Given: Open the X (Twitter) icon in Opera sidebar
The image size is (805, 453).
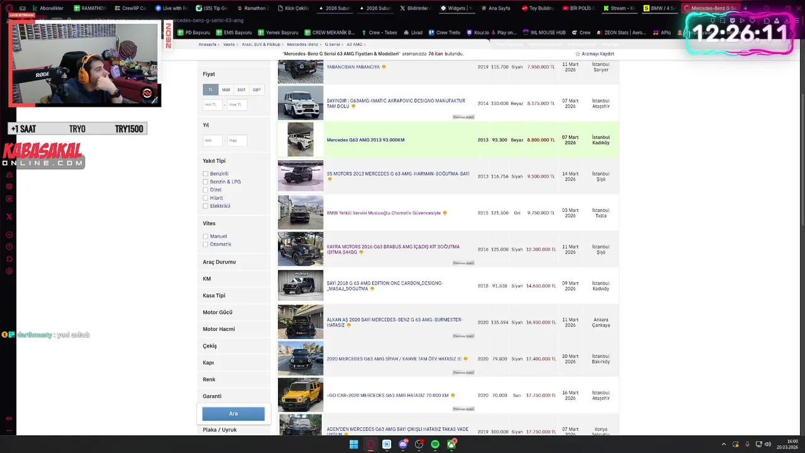Looking at the screenshot, I should point(9,216).
